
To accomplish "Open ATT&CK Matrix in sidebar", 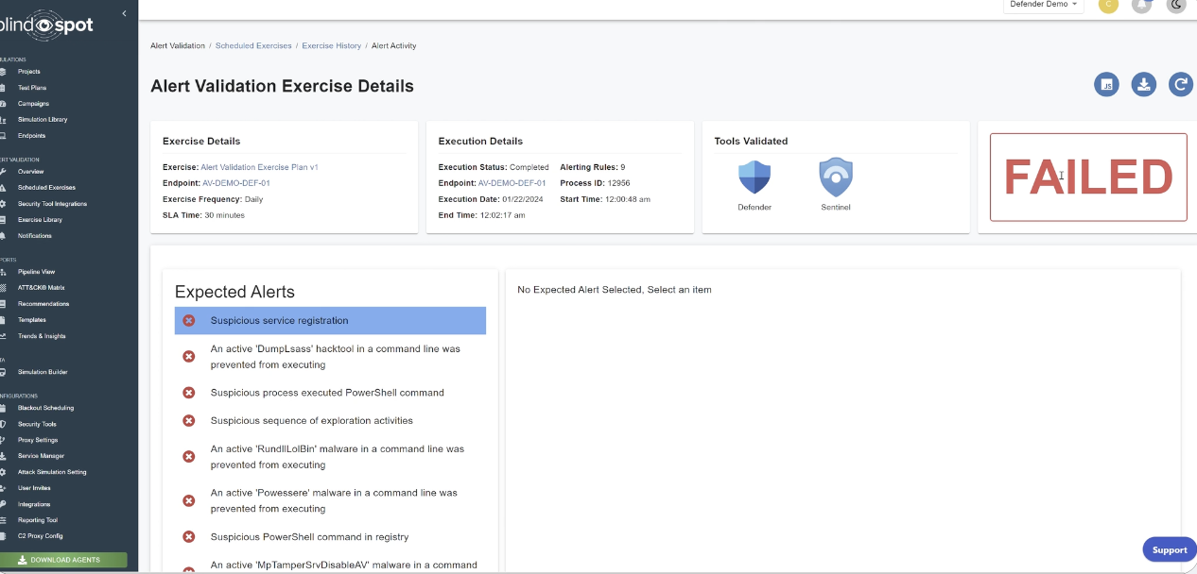I will pyautogui.click(x=41, y=288).
